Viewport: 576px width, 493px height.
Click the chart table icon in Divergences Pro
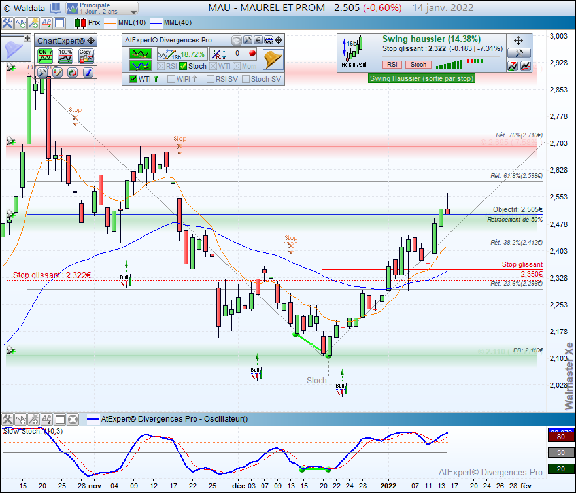pos(269,40)
